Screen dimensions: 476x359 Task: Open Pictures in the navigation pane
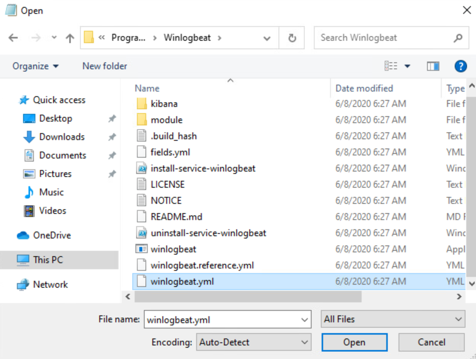[55, 174]
